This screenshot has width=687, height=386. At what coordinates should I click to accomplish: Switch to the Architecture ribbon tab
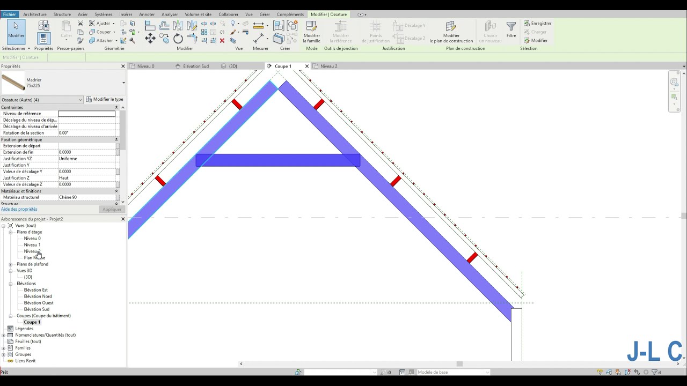coord(35,14)
